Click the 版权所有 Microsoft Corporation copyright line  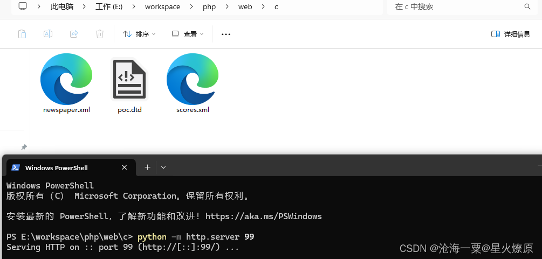(x=128, y=196)
